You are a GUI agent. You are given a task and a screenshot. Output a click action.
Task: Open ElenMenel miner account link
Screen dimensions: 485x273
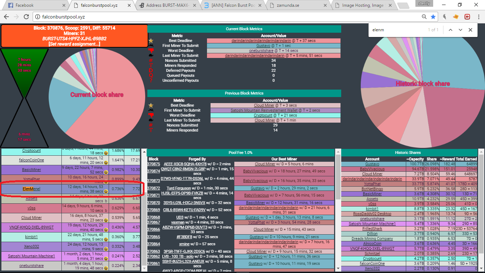[31, 189]
